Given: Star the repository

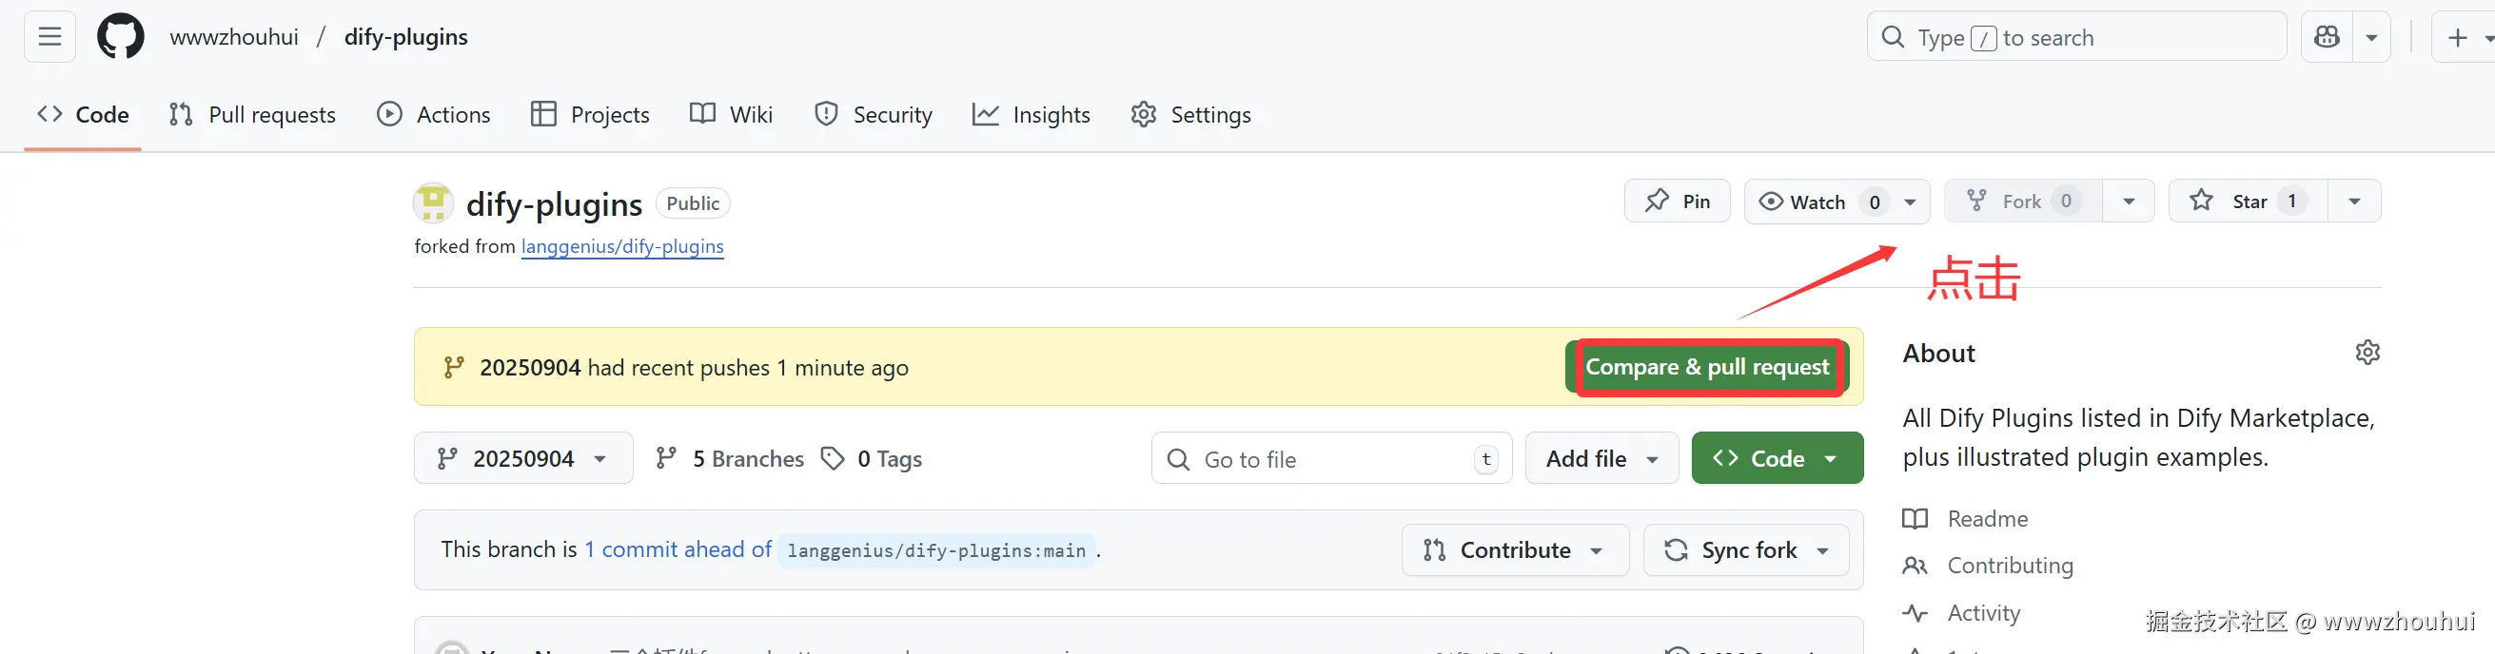Looking at the screenshot, I should pyautogui.click(x=2248, y=202).
